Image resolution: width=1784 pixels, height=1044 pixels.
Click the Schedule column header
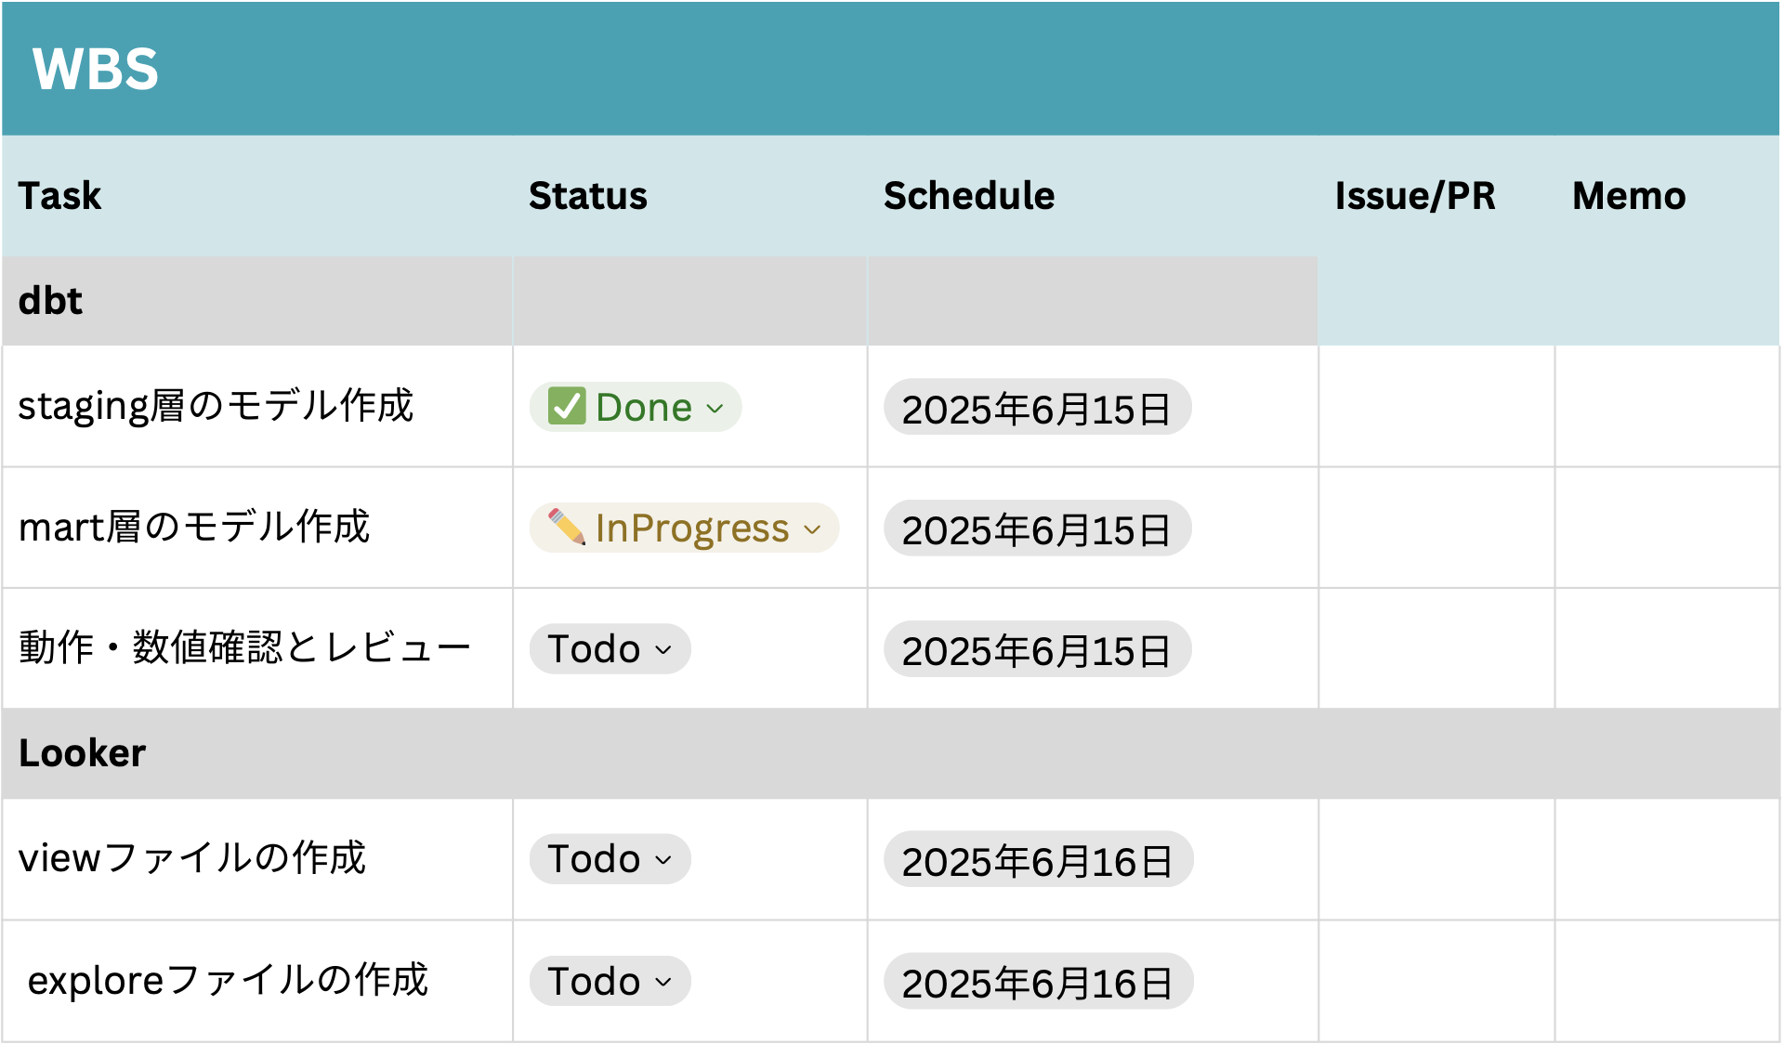point(969,196)
